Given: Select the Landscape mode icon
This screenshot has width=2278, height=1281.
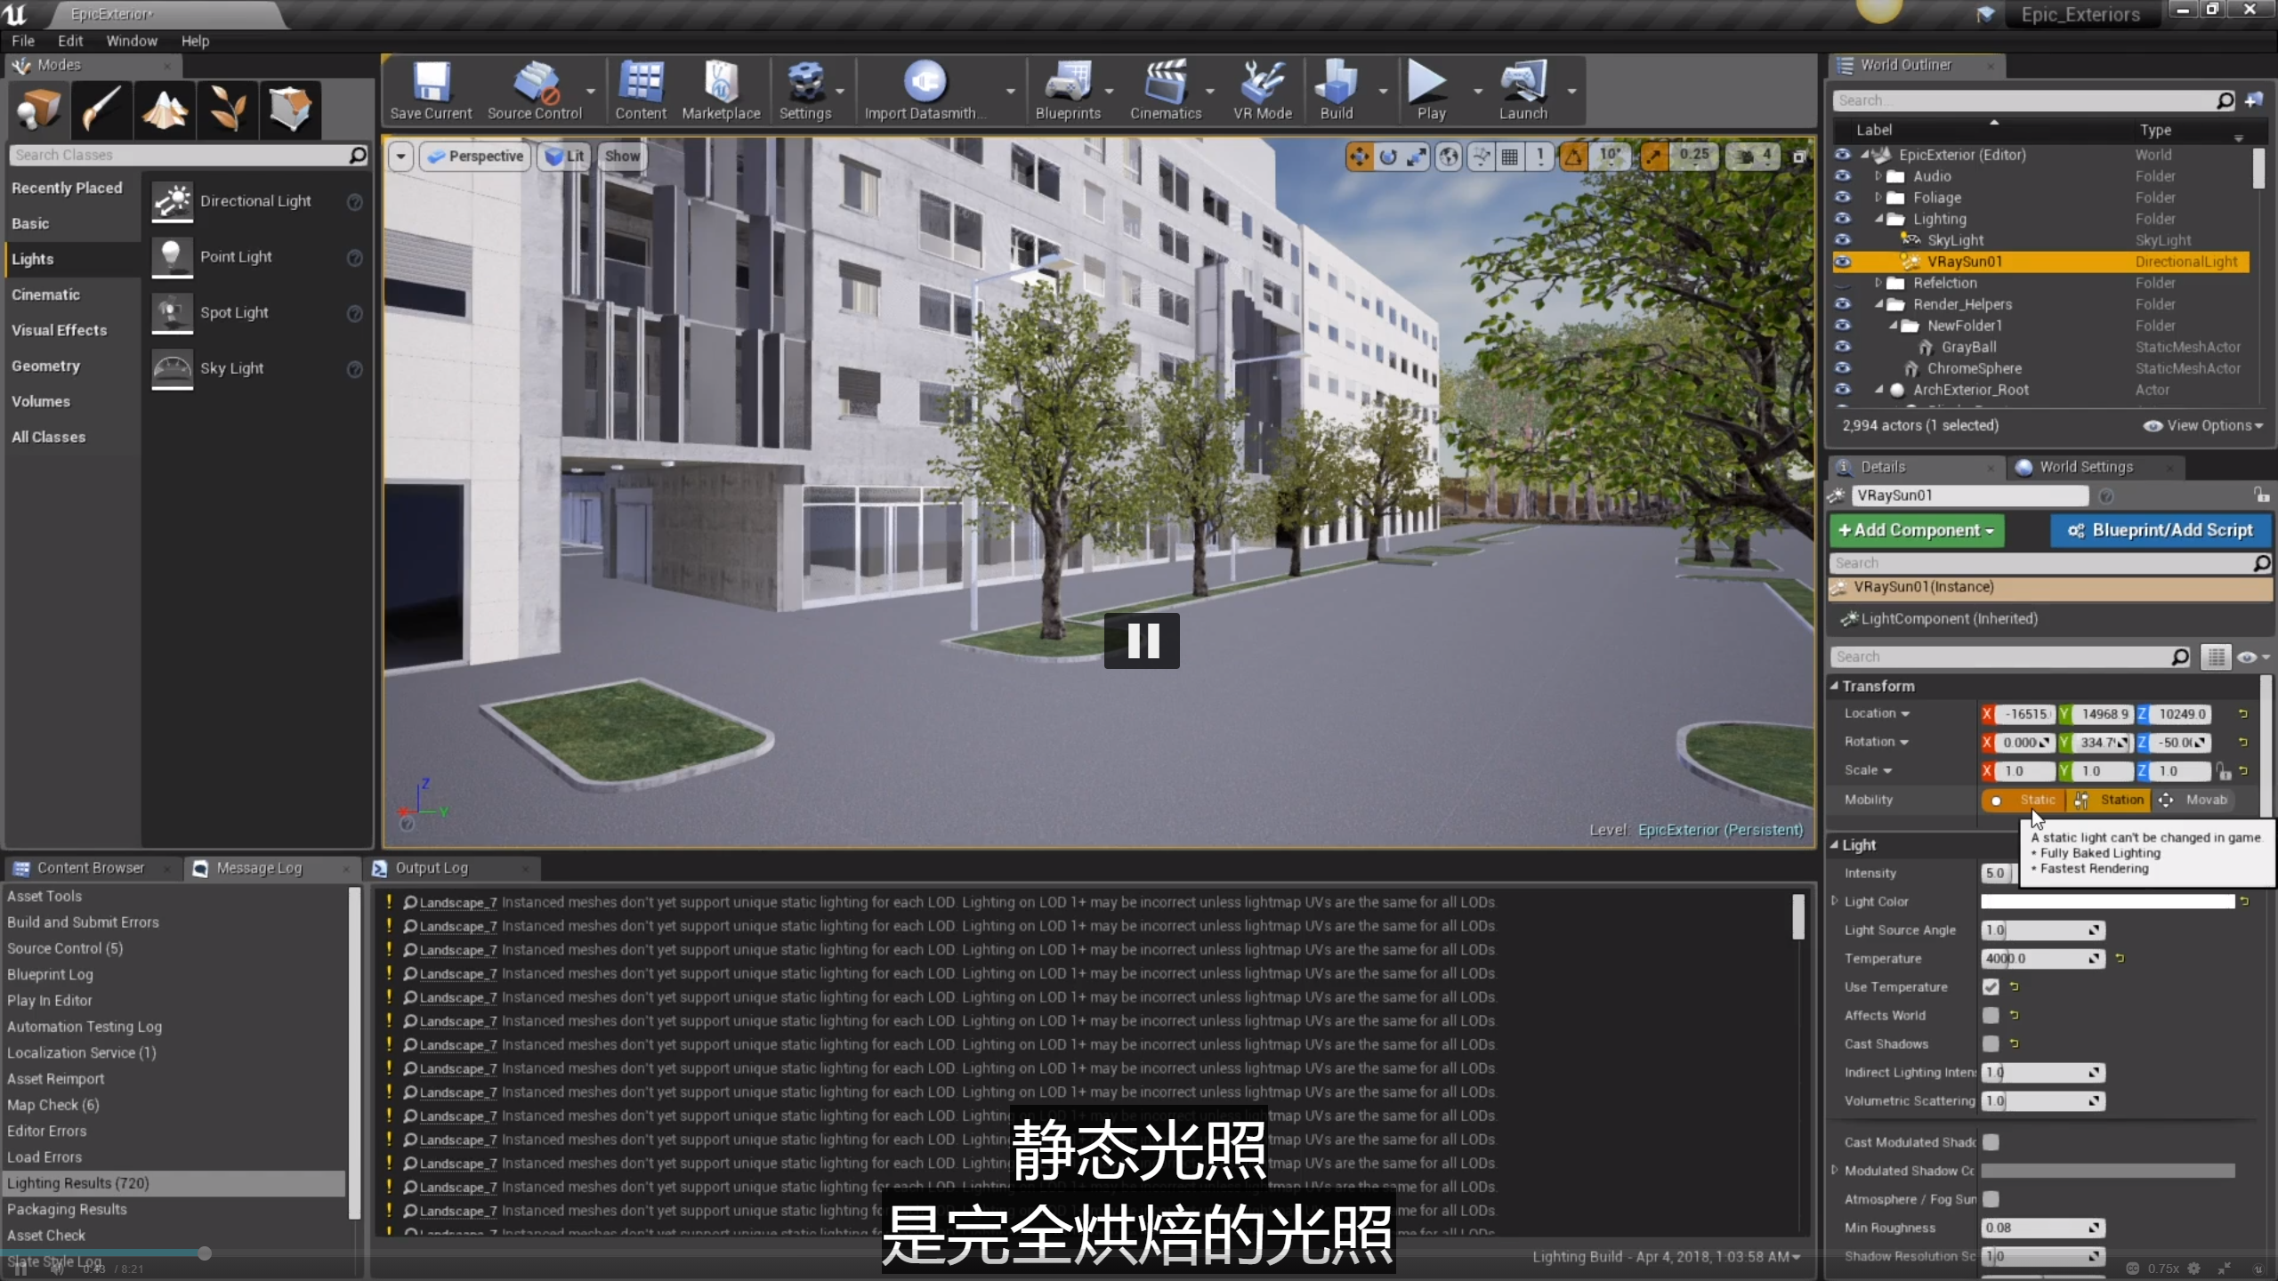Looking at the screenshot, I should click(x=165, y=109).
